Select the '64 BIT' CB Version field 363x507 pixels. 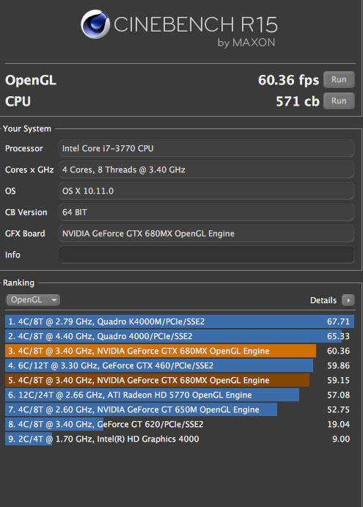coord(206,213)
